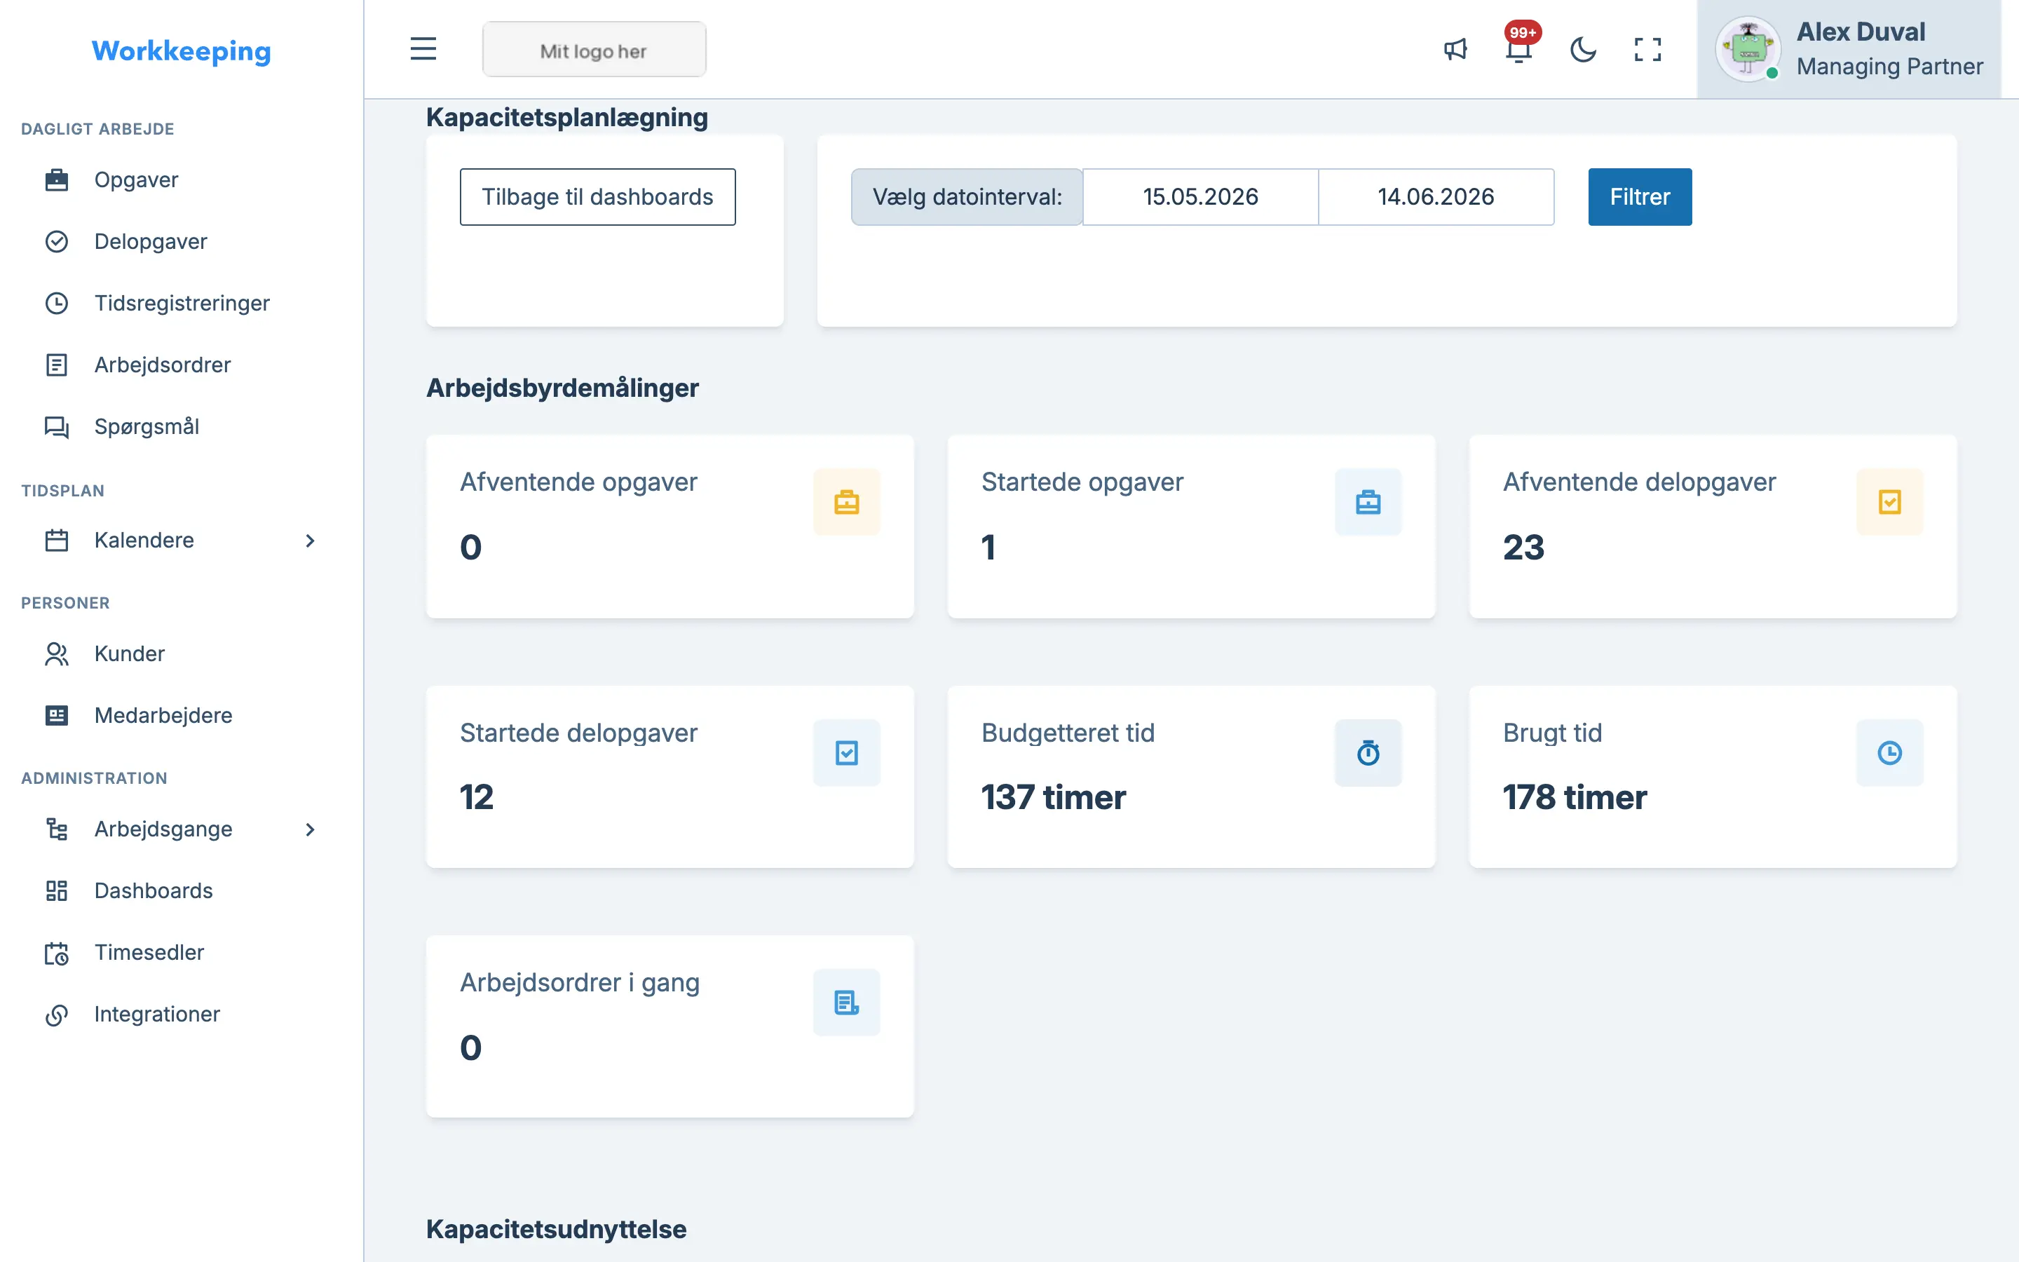Click the start date field 15.05.2026
Screen dimensions: 2019x1262
point(1199,197)
